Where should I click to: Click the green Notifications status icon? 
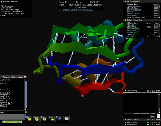click(x=148, y=125)
